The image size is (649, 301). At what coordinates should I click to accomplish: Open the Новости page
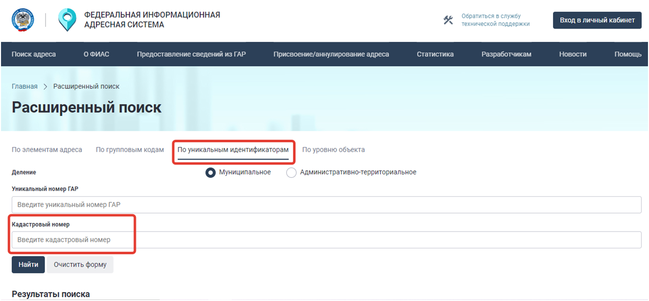coord(572,54)
